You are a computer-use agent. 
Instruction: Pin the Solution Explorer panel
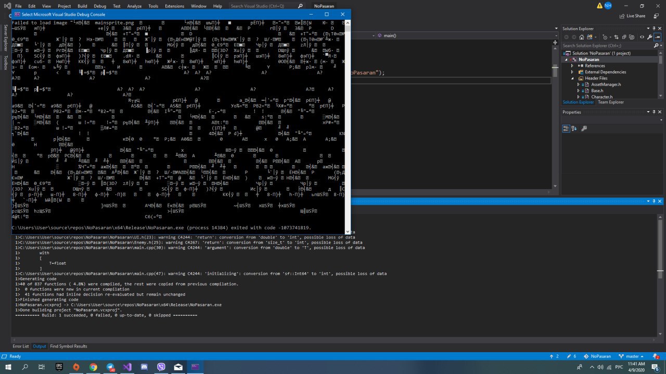coord(654,29)
